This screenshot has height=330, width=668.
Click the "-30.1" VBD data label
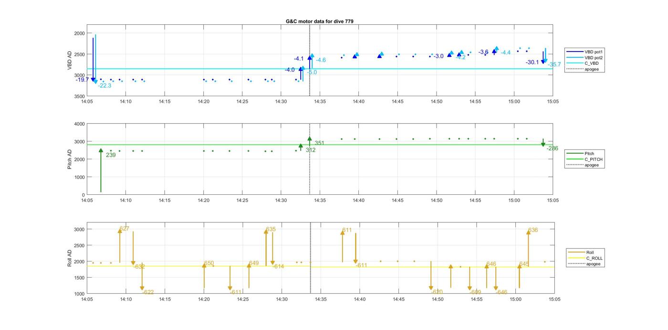(x=532, y=62)
